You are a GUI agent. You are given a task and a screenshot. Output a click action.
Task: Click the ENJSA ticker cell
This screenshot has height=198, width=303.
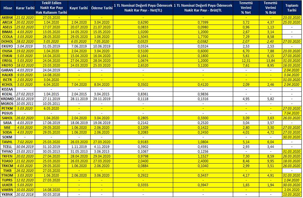point(8,51)
